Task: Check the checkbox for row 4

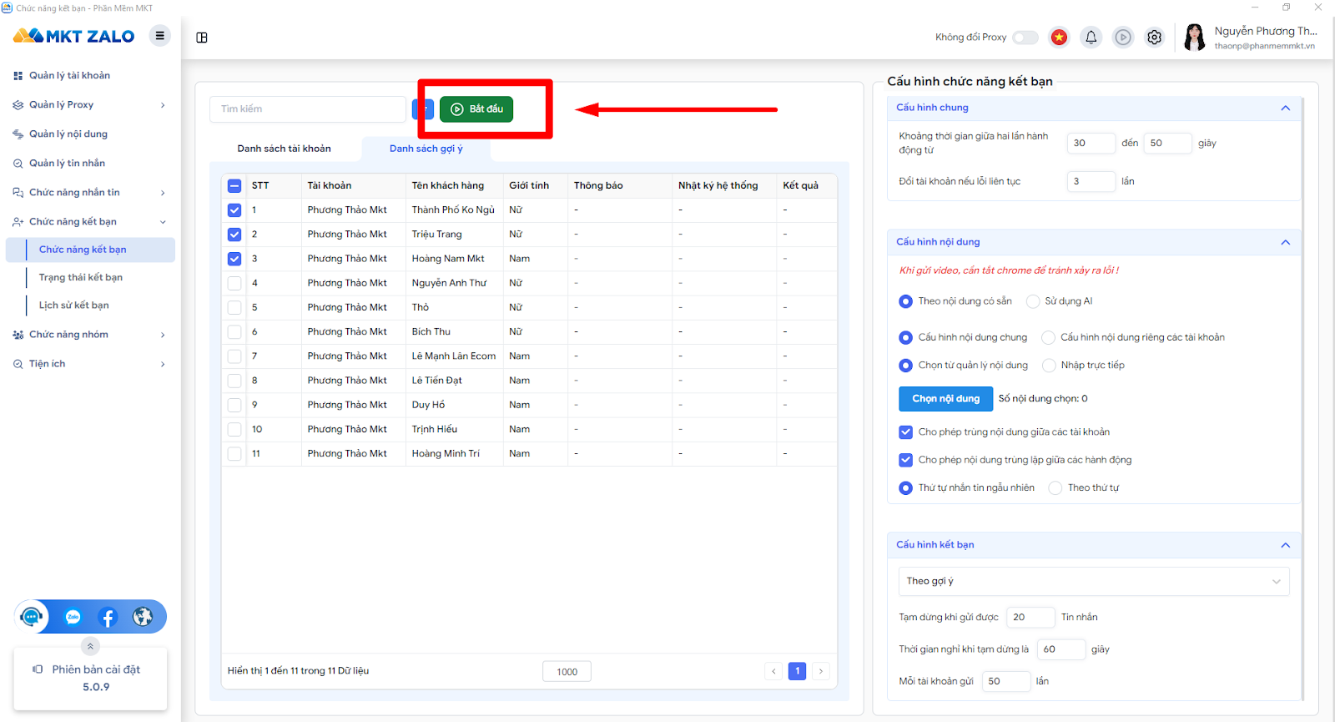Action: point(234,283)
